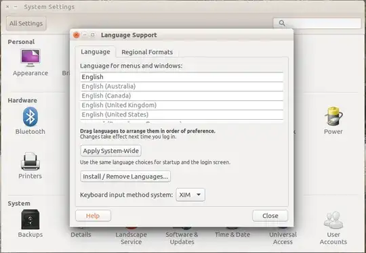Click All Settings button

coord(26,23)
